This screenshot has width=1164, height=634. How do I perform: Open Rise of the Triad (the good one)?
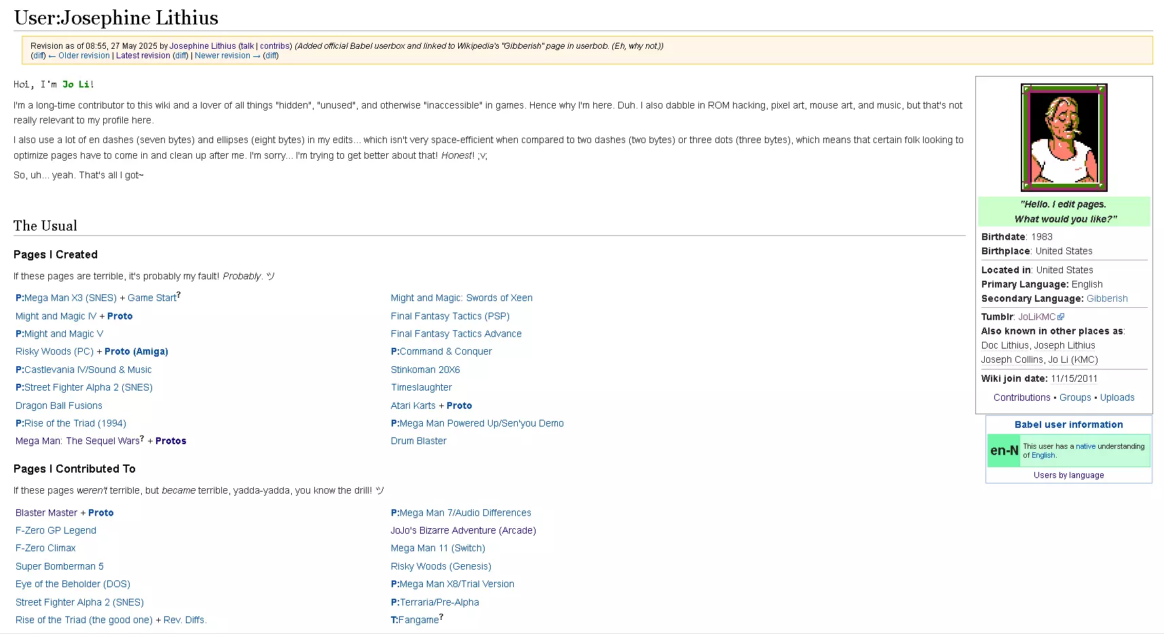[x=84, y=620]
